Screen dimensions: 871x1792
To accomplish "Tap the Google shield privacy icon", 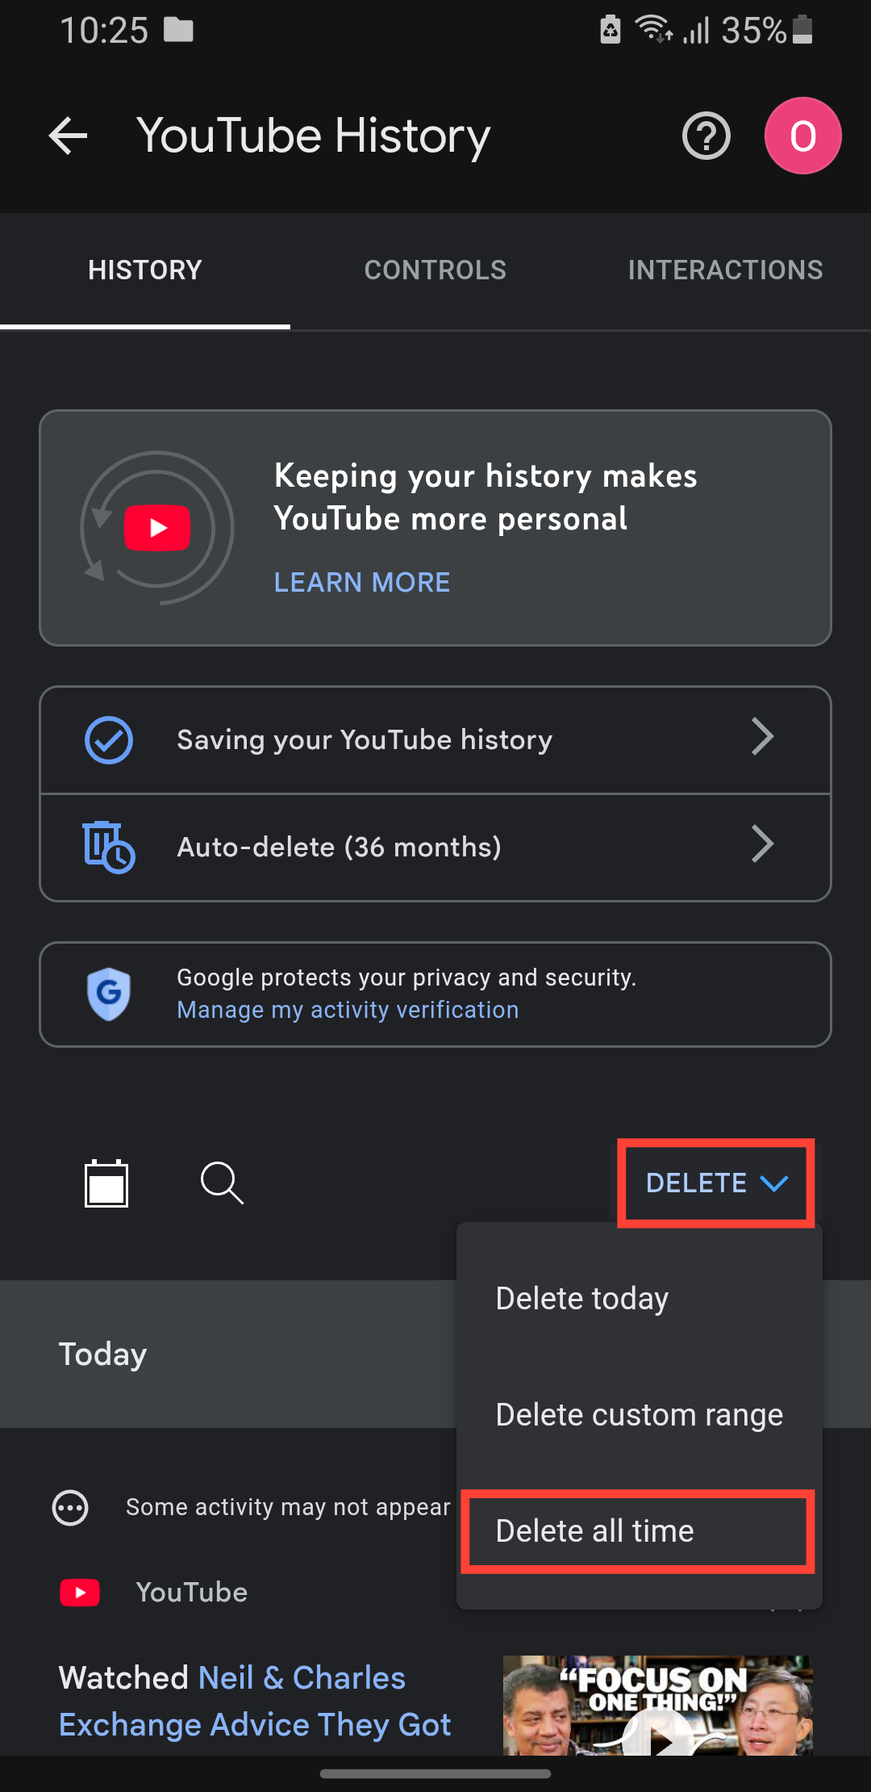I will pos(109,994).
